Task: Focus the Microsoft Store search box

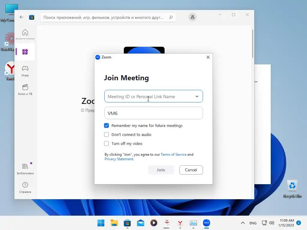Action: point(108,17)
